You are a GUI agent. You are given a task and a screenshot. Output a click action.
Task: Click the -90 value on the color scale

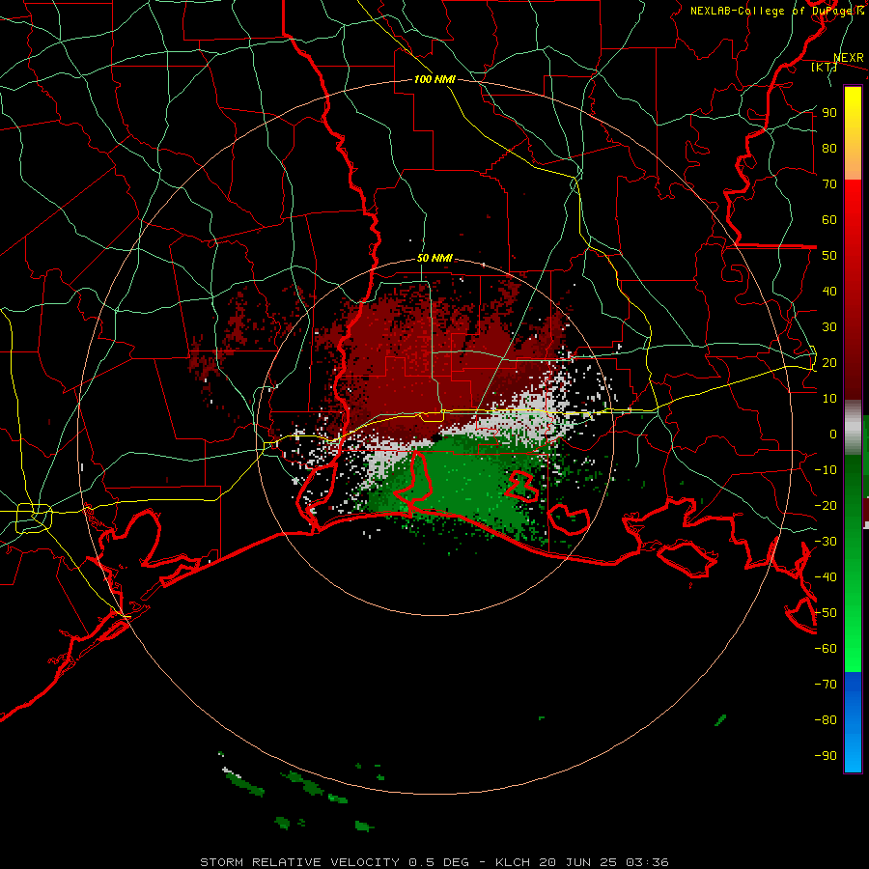click(x=826, y=756)
